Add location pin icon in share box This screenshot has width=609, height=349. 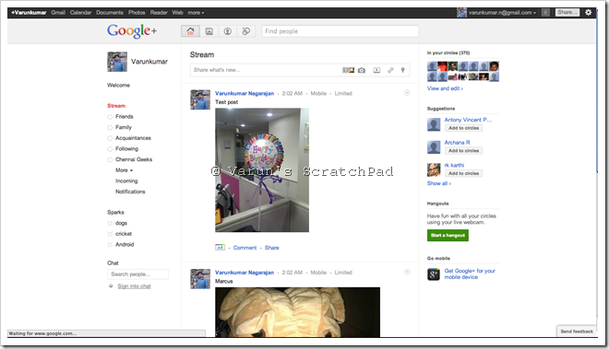[x=402, y=70]
